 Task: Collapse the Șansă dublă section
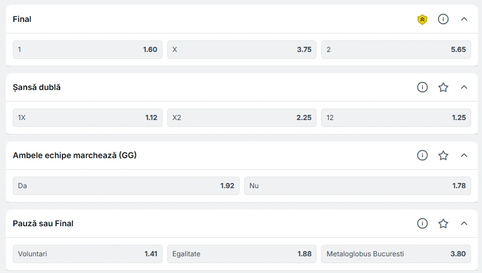coord(464,87)
